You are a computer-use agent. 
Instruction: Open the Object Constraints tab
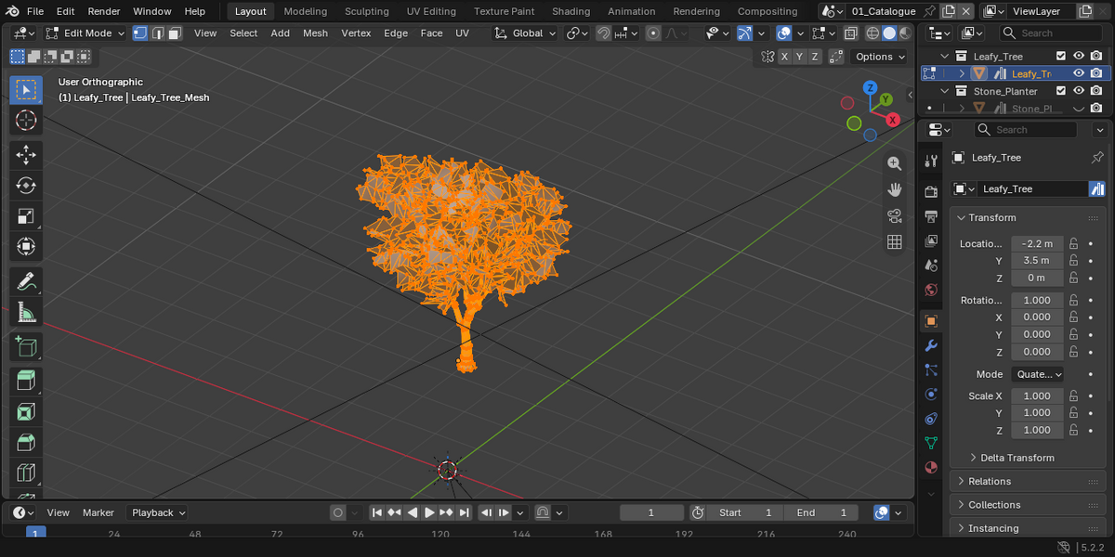point(931,418)
